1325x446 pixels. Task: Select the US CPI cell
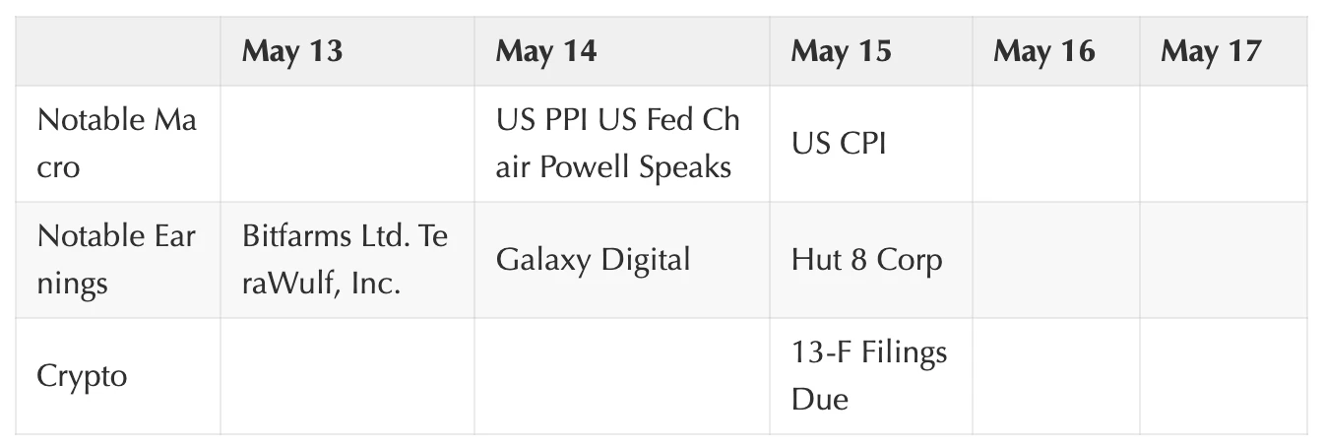click(x=839, y=144)
